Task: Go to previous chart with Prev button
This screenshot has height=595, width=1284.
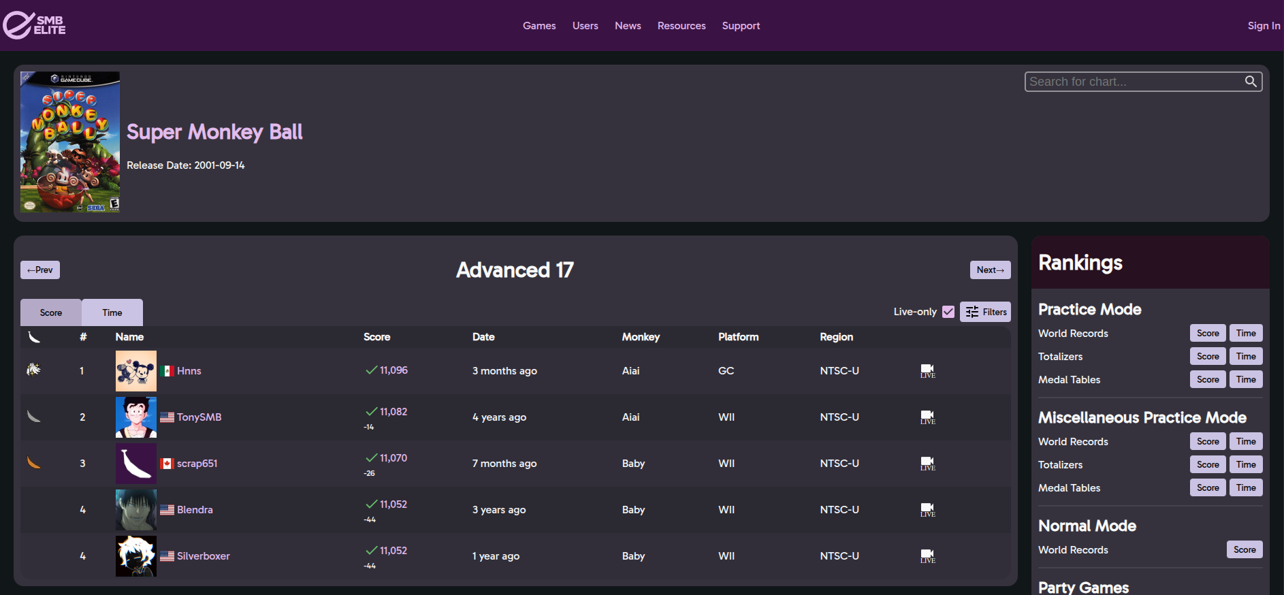Action: click(40, 270)
